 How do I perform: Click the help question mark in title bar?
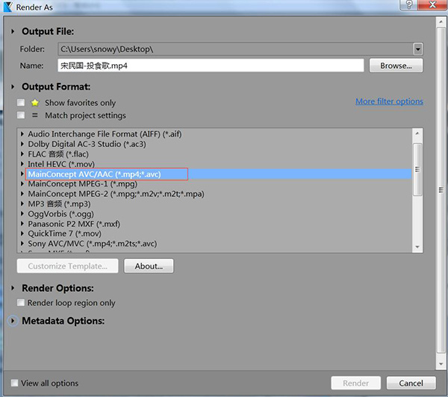pyautogui.click(x=404, y=5)
